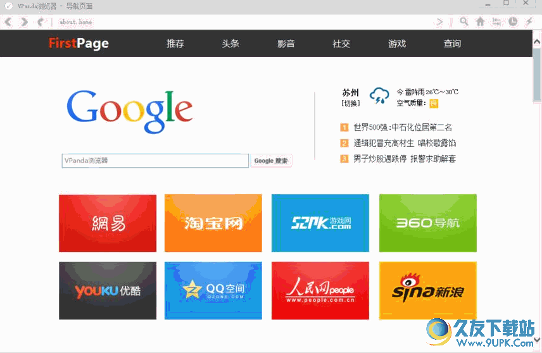Click the lightning bolt icon in toolbar
Screen dimensions: 542x353
[529, 22]
